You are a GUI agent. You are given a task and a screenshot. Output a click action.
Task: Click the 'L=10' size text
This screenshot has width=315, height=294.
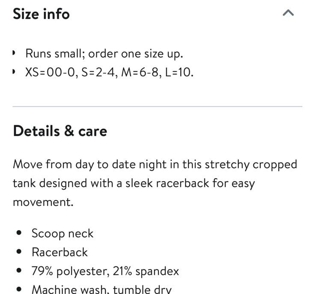pos(179,72)
